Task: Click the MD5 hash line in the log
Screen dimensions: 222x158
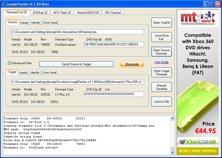Action: click(43, 129)
